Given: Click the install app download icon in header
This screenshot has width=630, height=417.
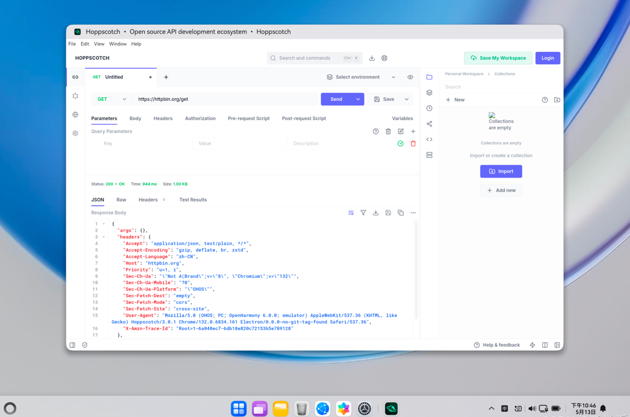Looking at the screenshot, I should point(372,58).
